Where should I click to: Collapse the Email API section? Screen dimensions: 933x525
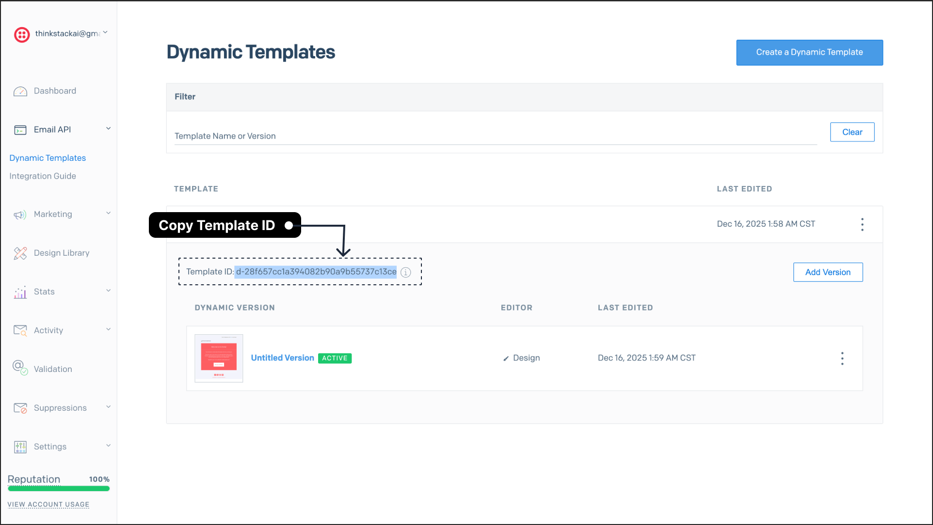pos(108,128)
